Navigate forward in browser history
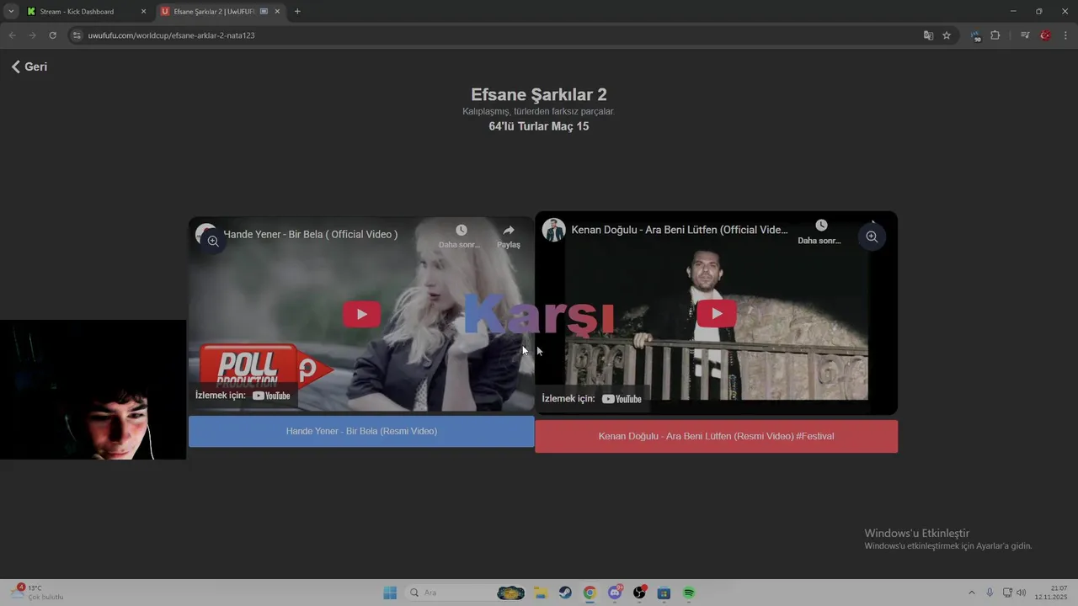Image resolution: width=1078 pixels, height=606 pixels. tap(32, 35)
